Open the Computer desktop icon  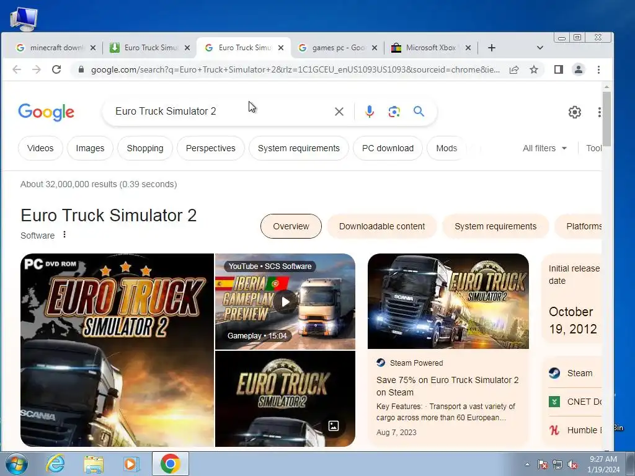[x=24, y=19]
